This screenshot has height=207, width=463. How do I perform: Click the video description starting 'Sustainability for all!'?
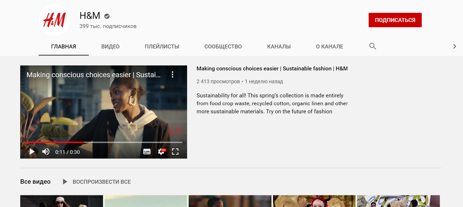click(x=272, y=103)
